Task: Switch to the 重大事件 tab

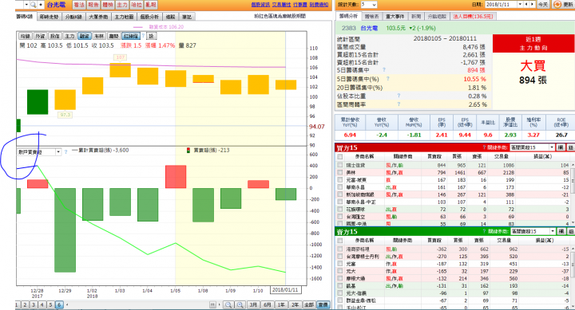Action: [395, 17]
